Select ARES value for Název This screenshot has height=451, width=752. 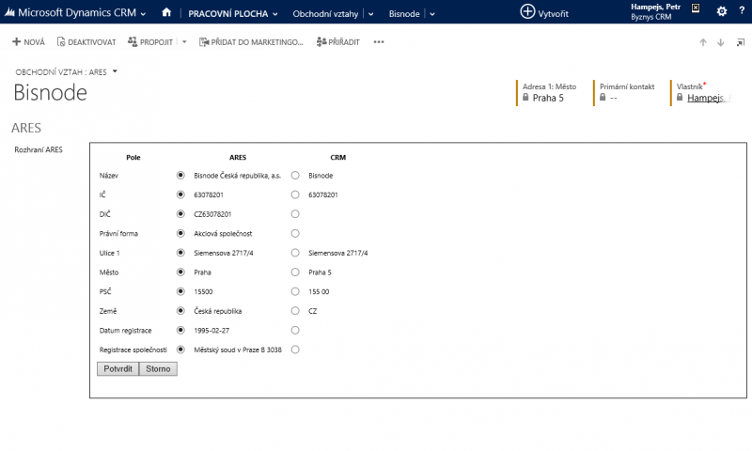pyautogui.click(x=180, y=176)
